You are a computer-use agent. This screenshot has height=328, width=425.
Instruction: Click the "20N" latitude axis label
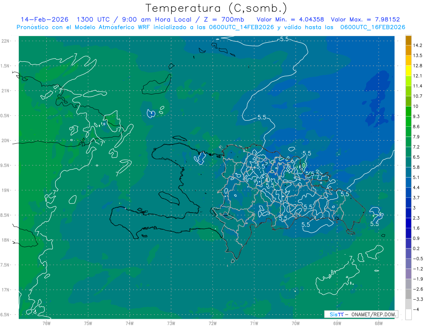pos(6,140)
